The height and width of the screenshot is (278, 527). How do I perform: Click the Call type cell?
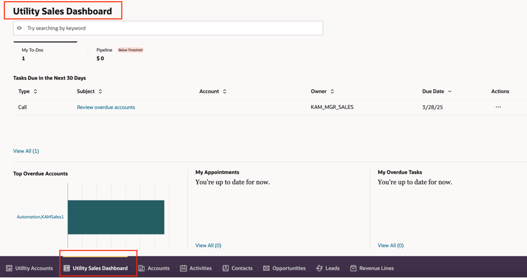(x=23, y=107)
